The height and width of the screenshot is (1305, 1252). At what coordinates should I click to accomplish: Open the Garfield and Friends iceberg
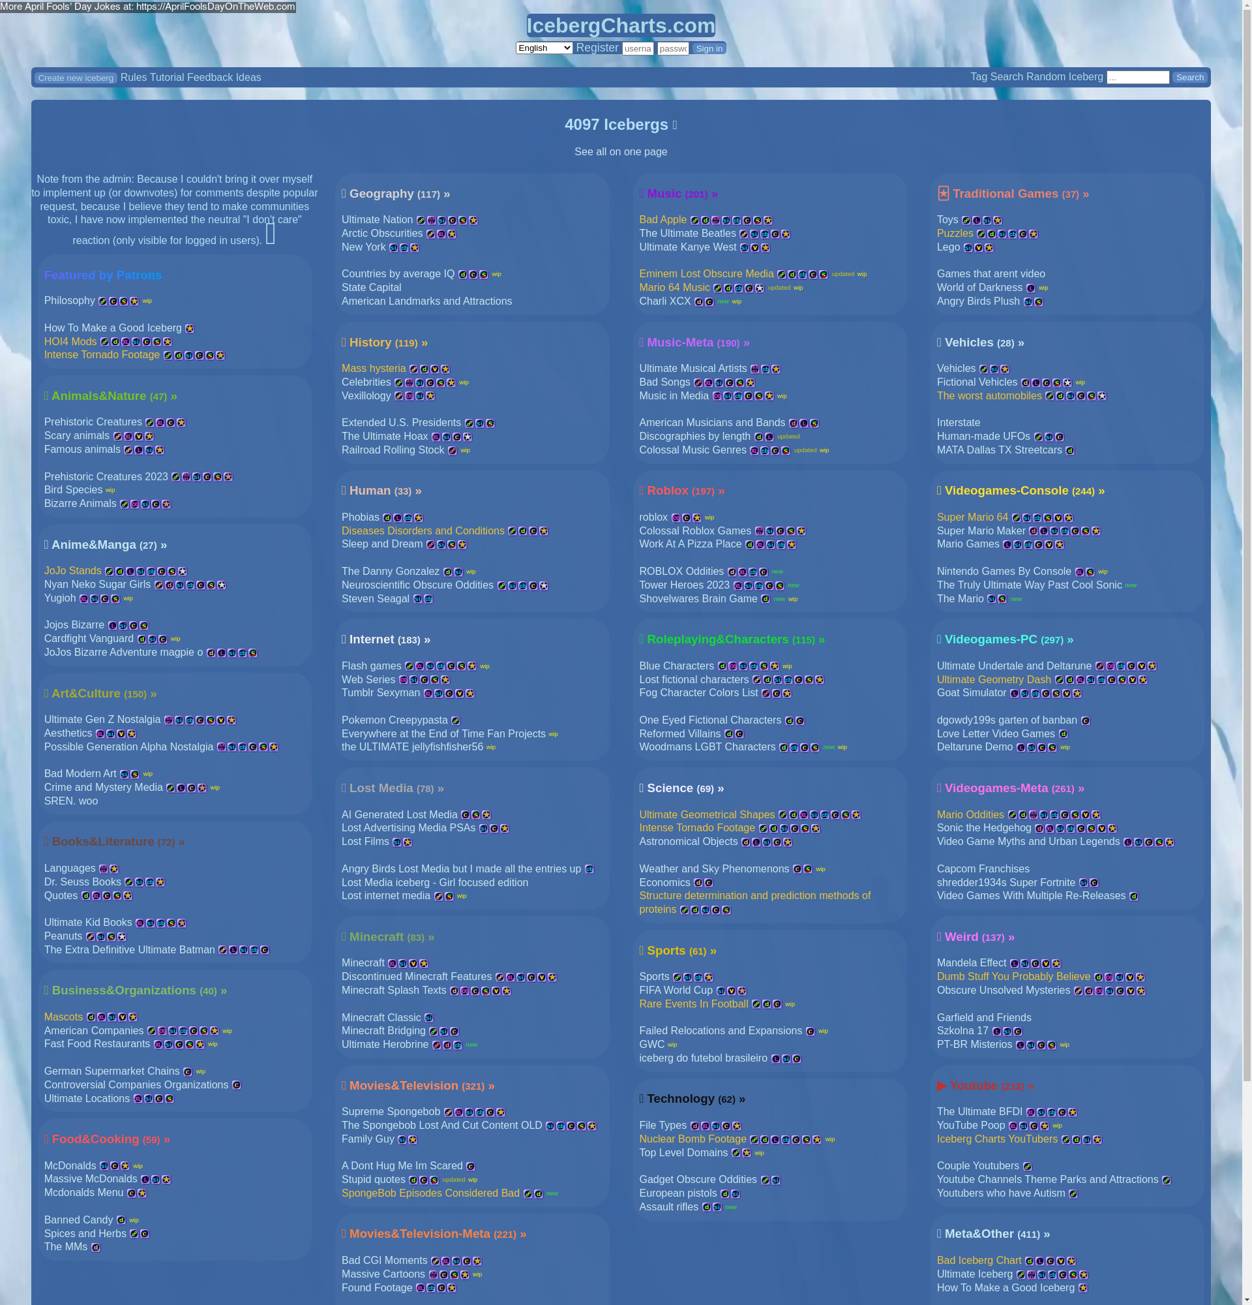point(984,1017)
